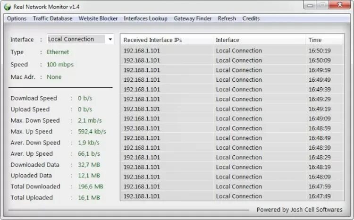Click the Refresh menu item
Image resolution: width=354 pixels, height=220 pixels.
pos(227,18)
